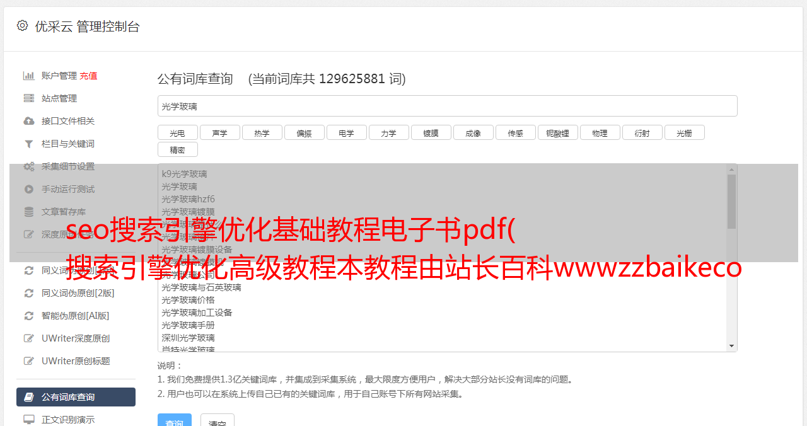
Task: Click the bar chart icon for 账户管理
Action: pyautogui.click(x=28, y=76)
